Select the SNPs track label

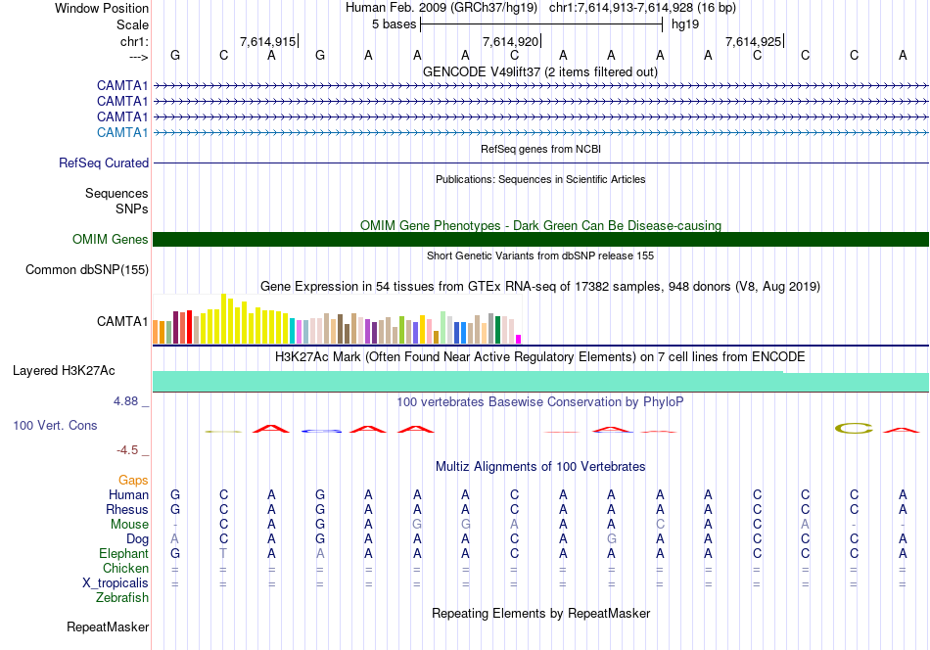point(132,209)
